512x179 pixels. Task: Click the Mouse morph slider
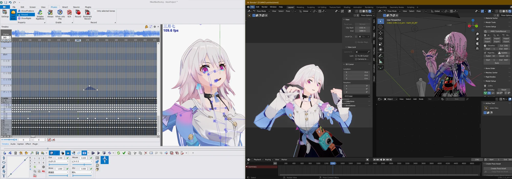(82, 165)
